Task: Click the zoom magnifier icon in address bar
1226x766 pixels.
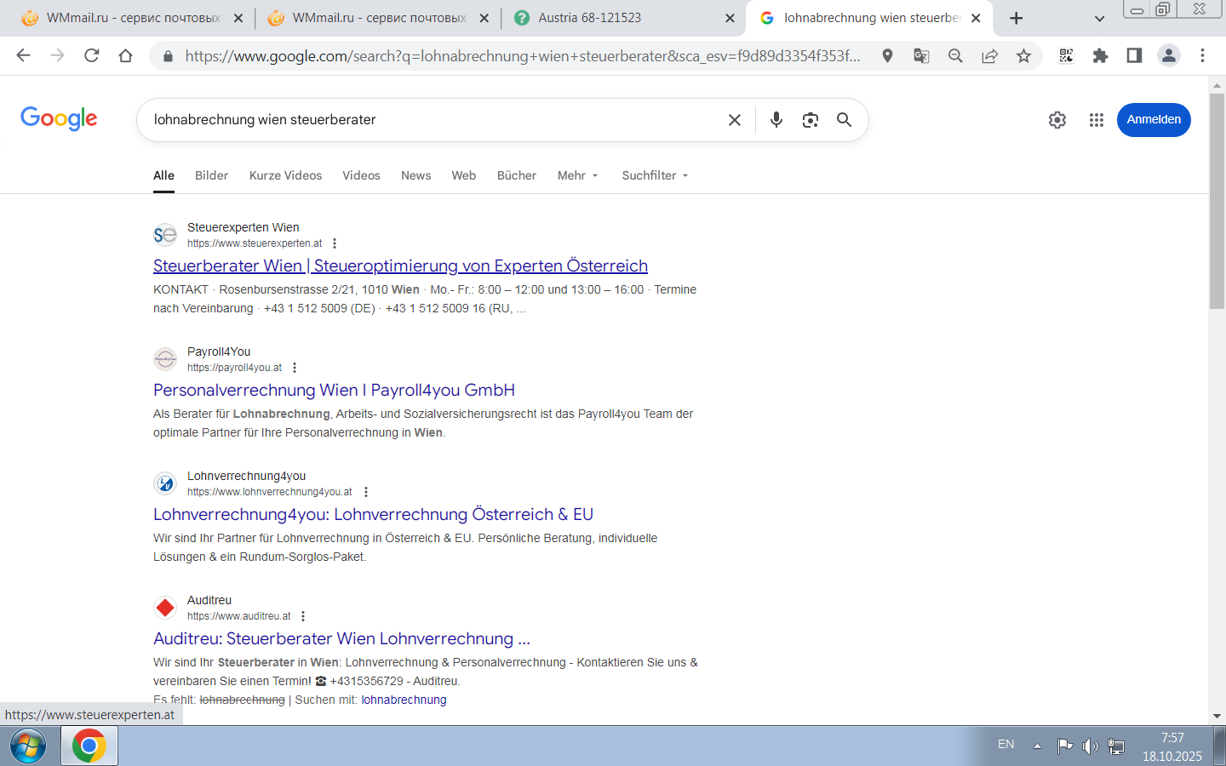Action: click(955, 55)
